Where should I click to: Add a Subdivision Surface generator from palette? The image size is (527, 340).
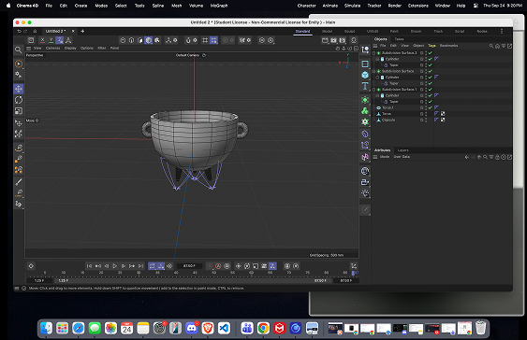365,100
